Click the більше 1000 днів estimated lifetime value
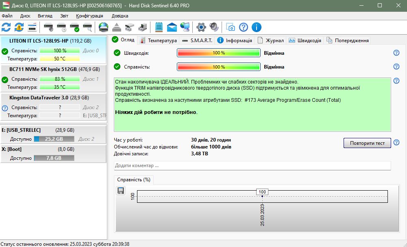 click(211, 147)
